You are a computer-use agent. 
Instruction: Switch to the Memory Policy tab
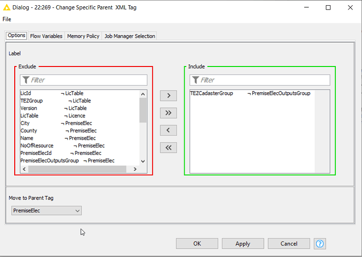click(x=83, y=36)
